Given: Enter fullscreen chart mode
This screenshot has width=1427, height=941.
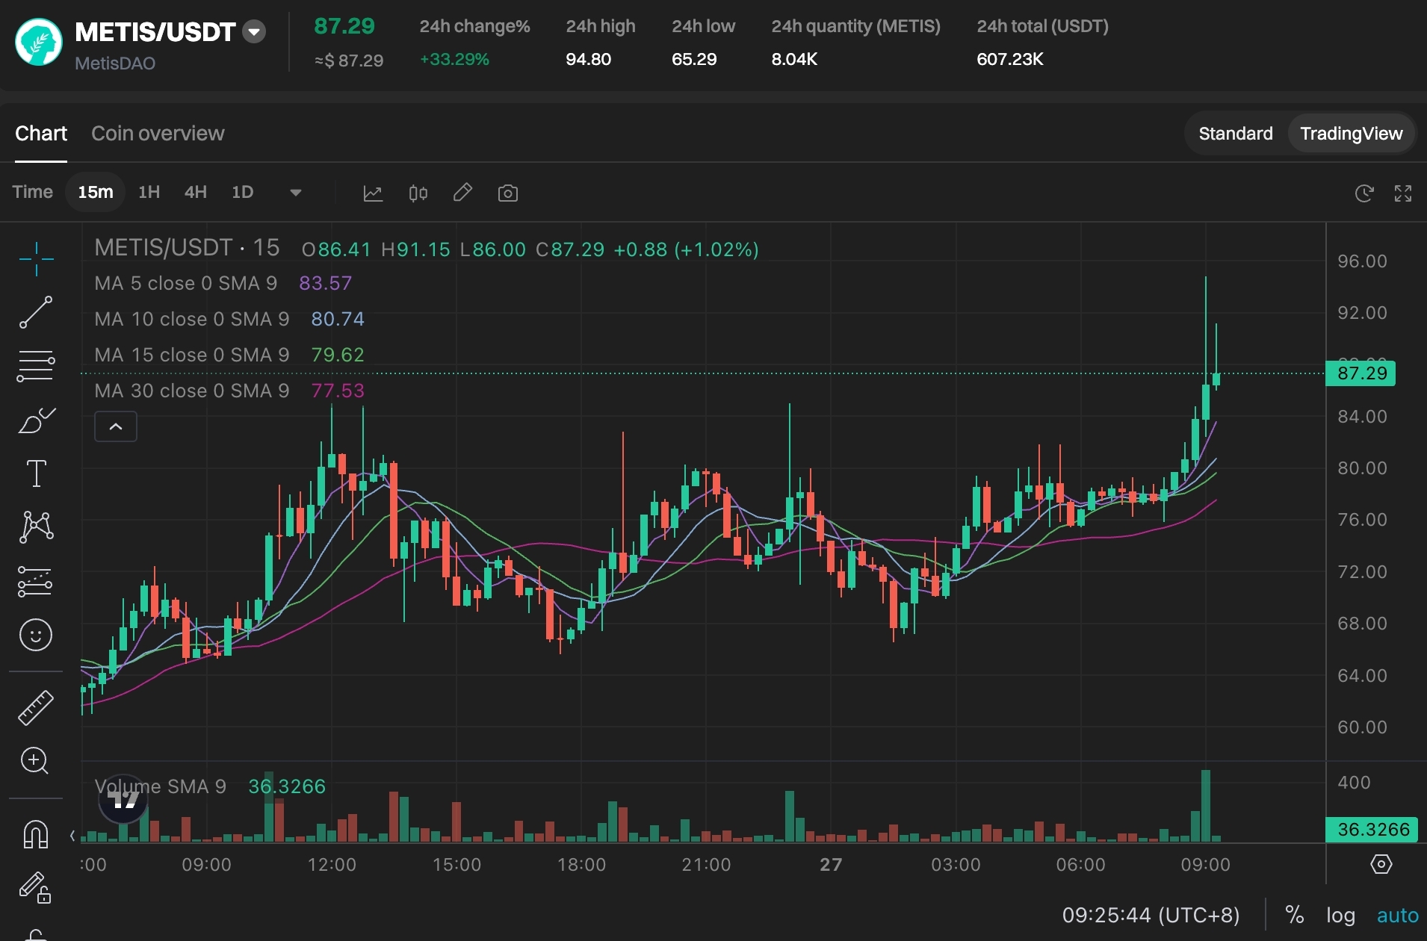Looking at the screenshot, I should (x=1403, y=193).
